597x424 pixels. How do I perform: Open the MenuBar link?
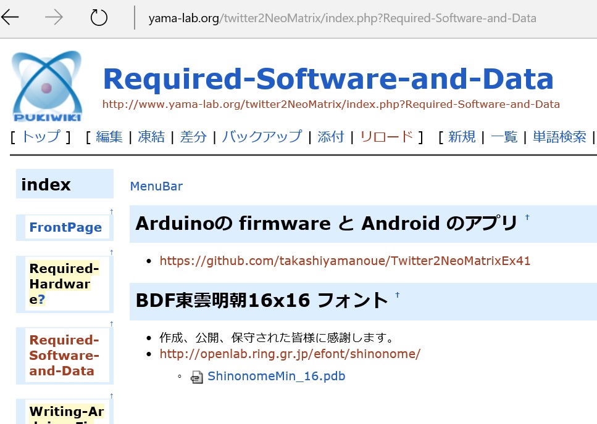pyautogui.click(x=156, y=186)
